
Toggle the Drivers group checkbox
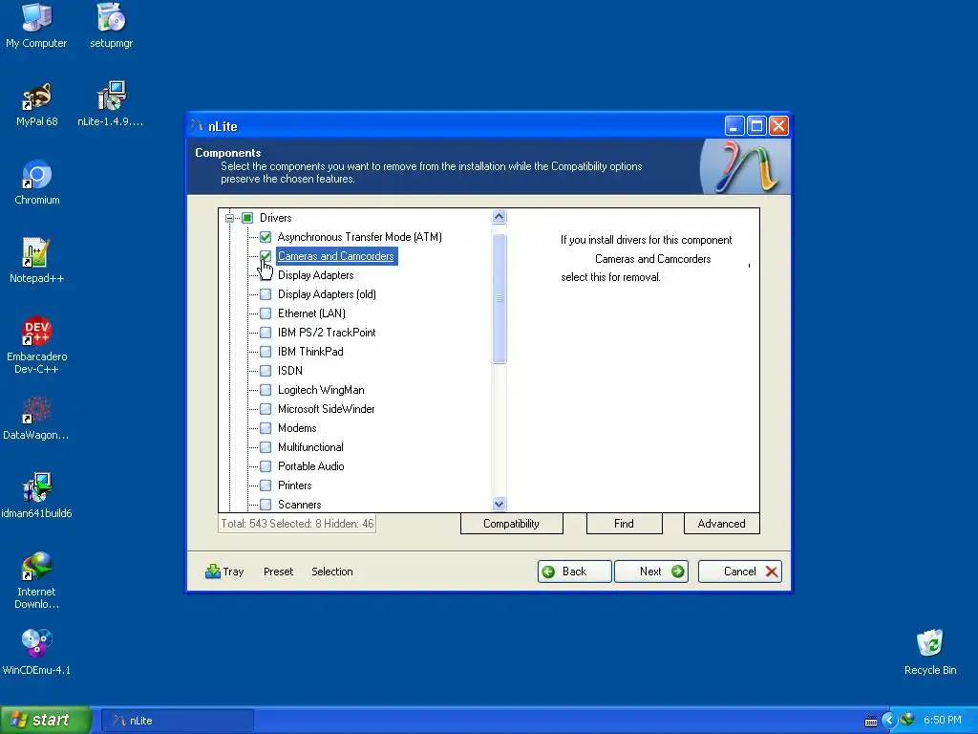247,218
